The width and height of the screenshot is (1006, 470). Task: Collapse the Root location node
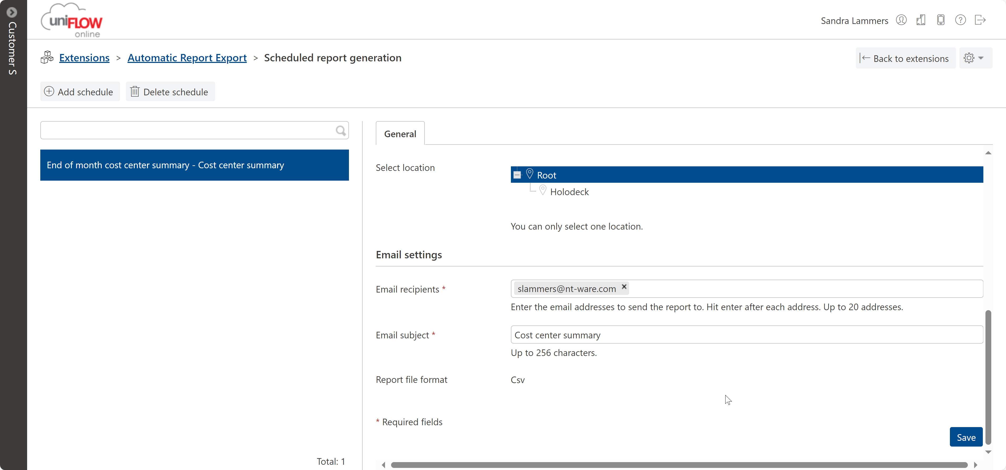point(517,175)
